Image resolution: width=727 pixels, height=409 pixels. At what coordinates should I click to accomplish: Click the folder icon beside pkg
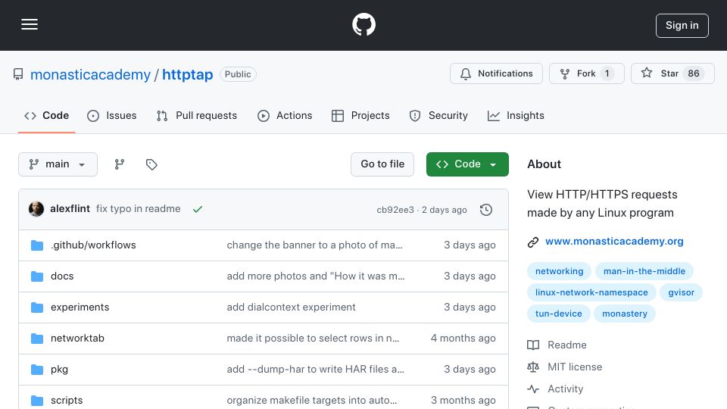coord(37,370)
